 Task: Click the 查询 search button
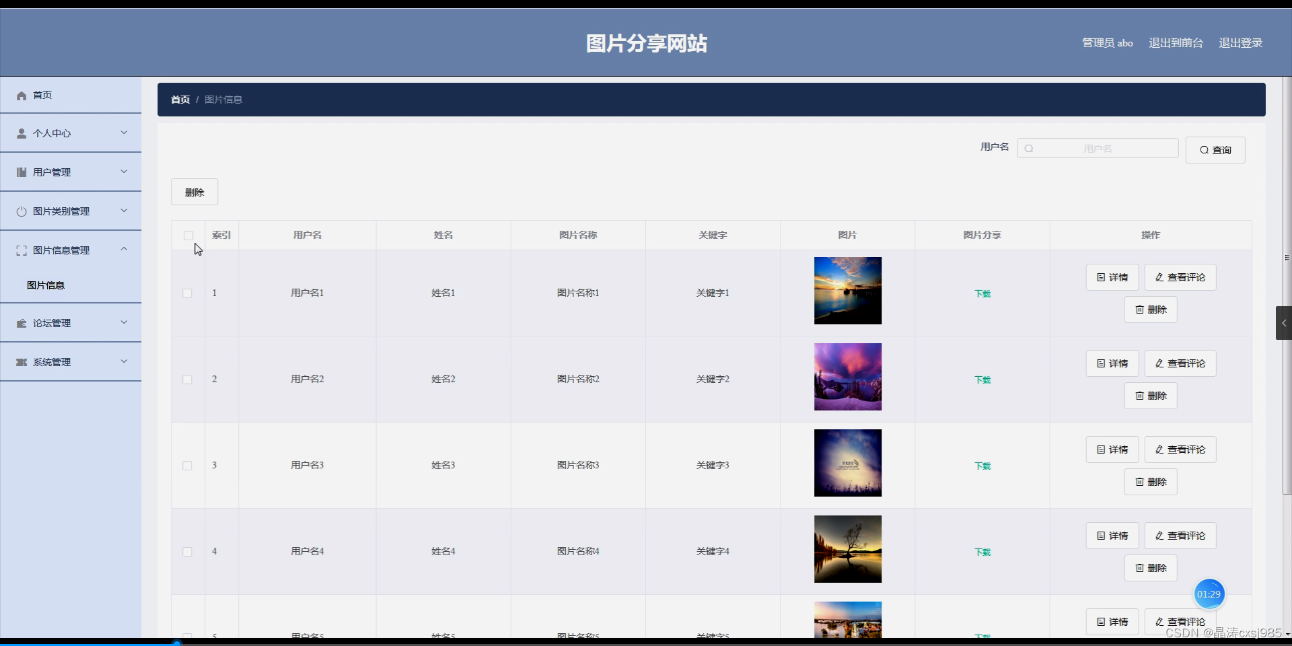1215,150
